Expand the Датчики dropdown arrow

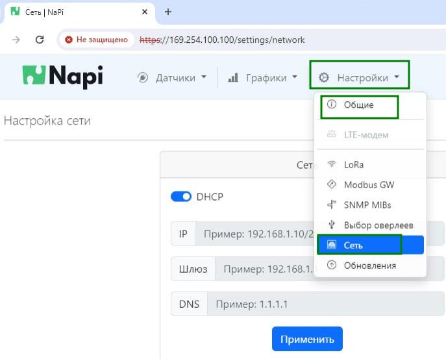(x=204, y=77)
